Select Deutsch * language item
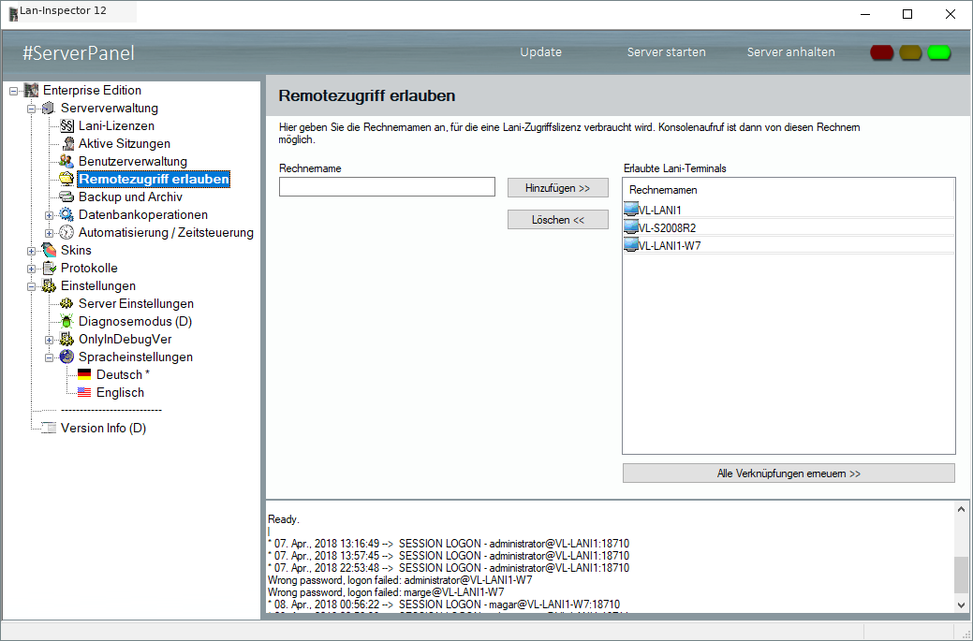Screen dimensions: 973x641 click(x=123, y=375)
